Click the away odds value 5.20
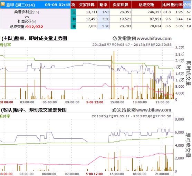Viewport: 192px width, 176px height. [x=106, y=26]
